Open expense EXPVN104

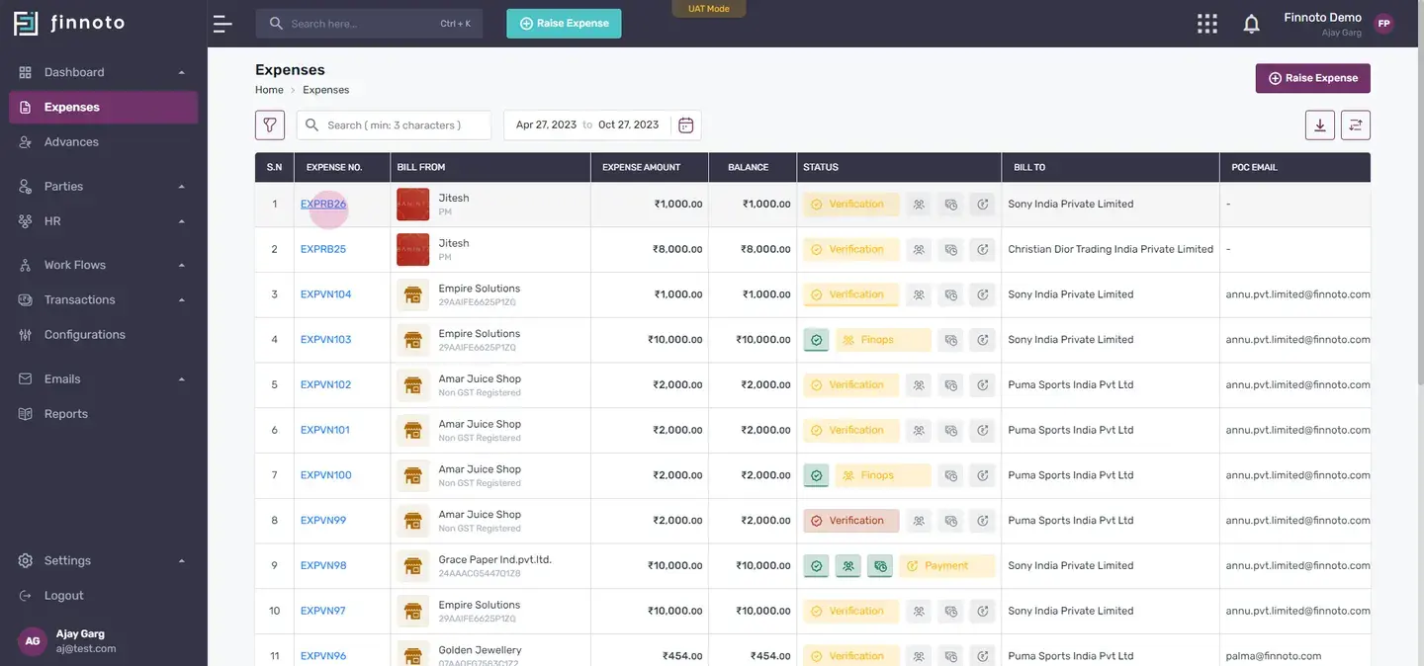pyautogui.click(x=326, y=294)
